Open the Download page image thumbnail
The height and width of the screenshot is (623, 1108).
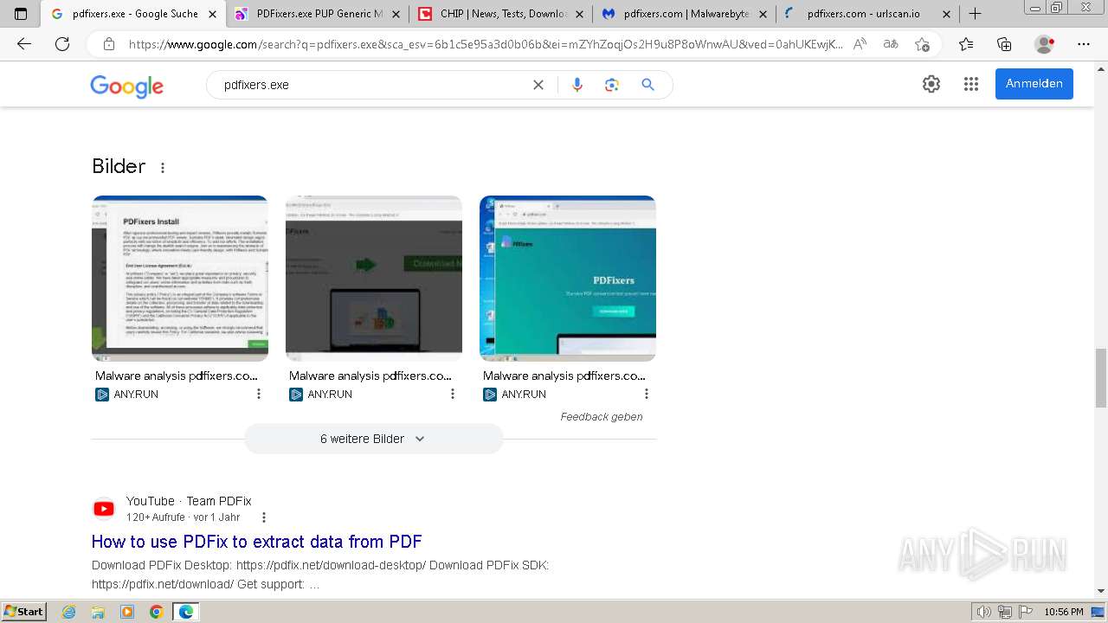point(374,278)
